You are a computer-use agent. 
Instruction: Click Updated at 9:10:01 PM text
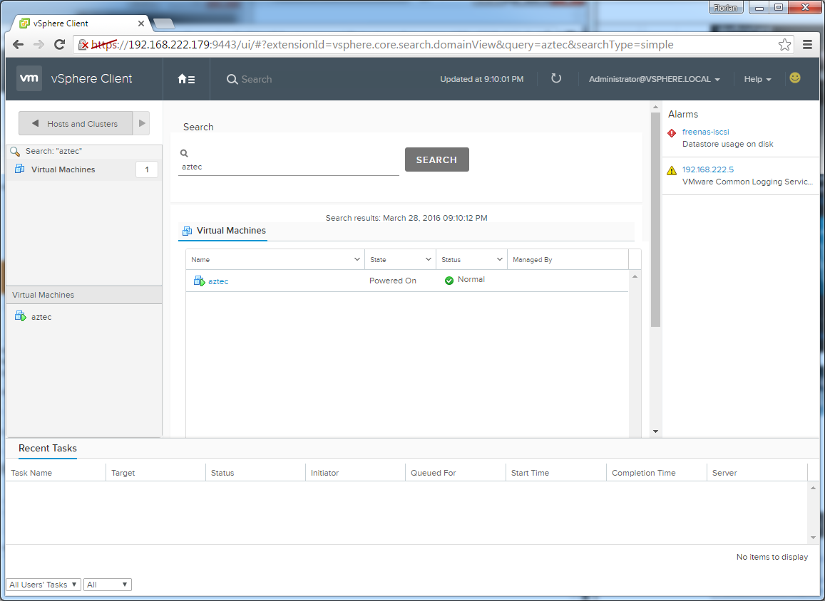pyautogui.click(x=481, y=79)
